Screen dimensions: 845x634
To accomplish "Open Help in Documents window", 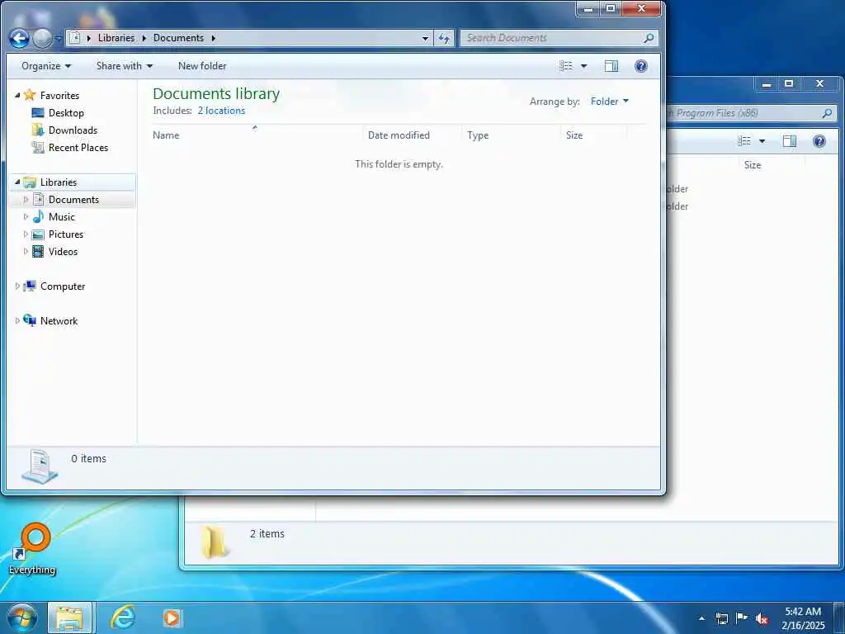I will point(640,66).
